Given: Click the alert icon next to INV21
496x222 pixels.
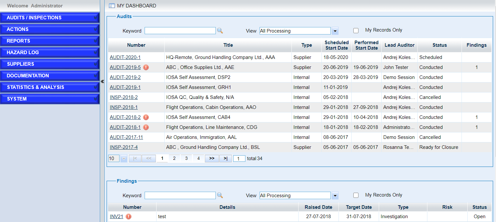Looking at the screenshot, I should coord(129,217).
